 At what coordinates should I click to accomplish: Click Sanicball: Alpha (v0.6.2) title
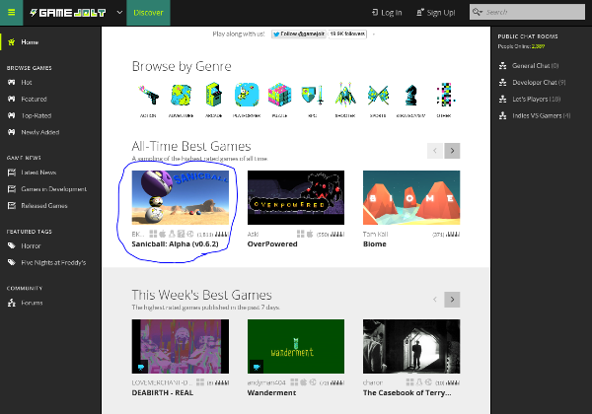point(176,243)
